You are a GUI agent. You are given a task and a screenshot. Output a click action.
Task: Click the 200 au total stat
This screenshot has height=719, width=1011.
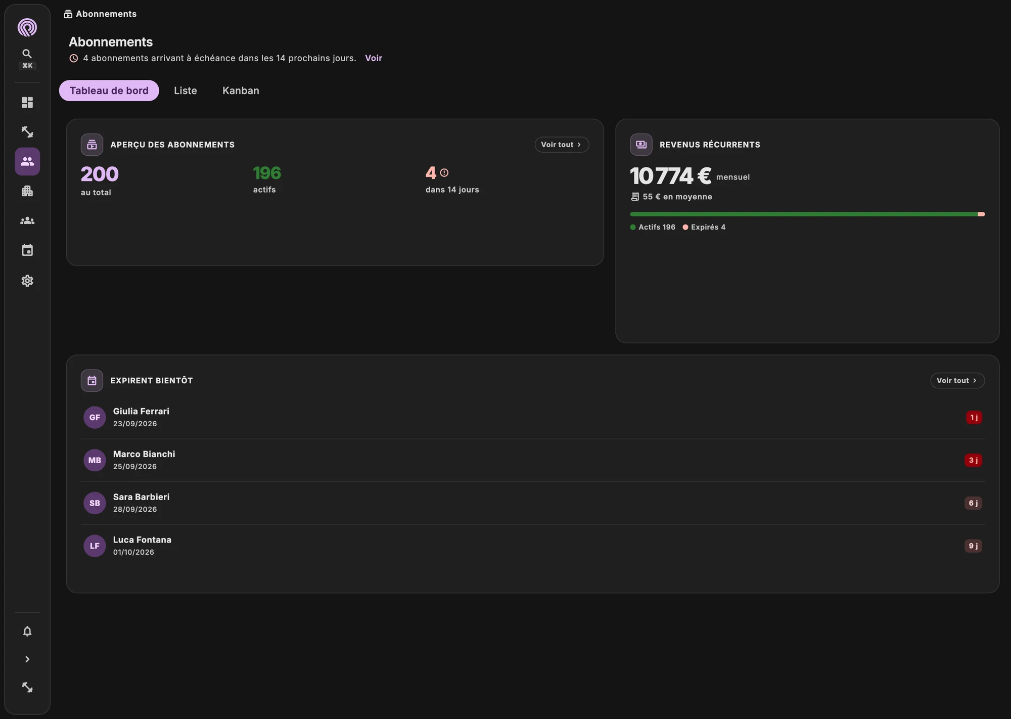pos(100,181)
